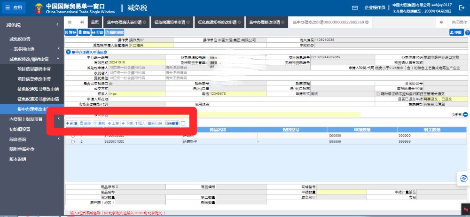
Task: Click the blue help question mark icon
Action: click(x=467, y=32)
